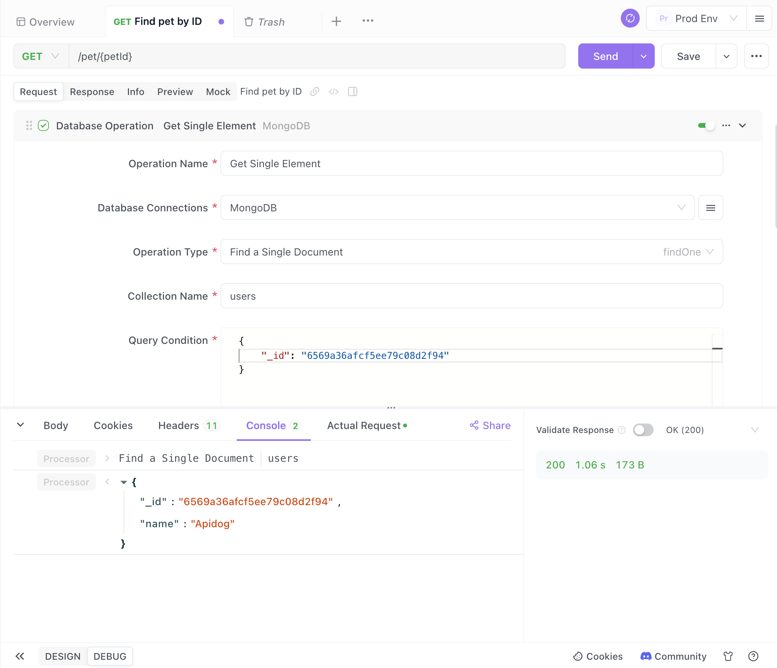Click the Save button

689,56
